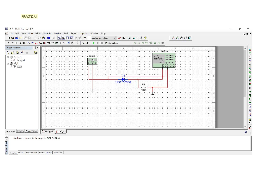Open the Simulation tab in spreadsheet view
The width and height of the screenshot is (257, 182).
point(58,153)
